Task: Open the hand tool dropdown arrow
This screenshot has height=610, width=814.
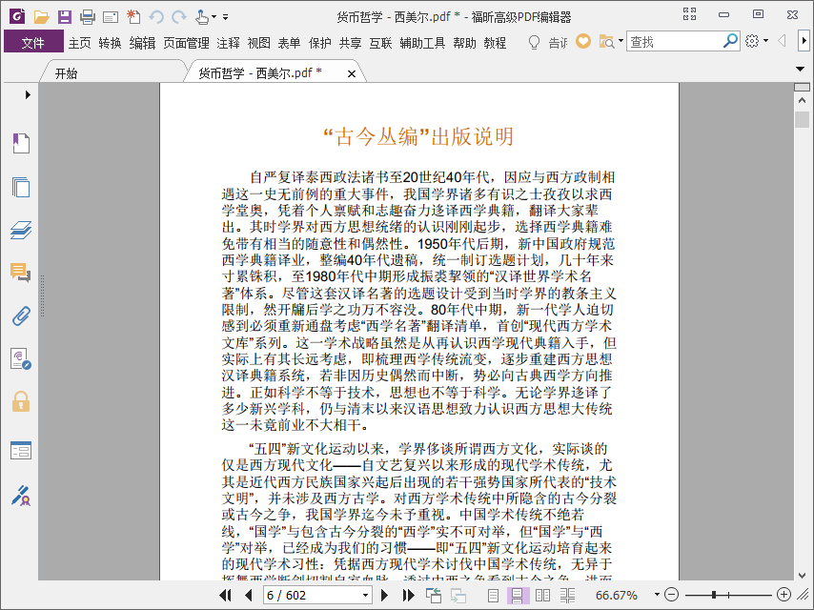Action: [x=214, y=17]
